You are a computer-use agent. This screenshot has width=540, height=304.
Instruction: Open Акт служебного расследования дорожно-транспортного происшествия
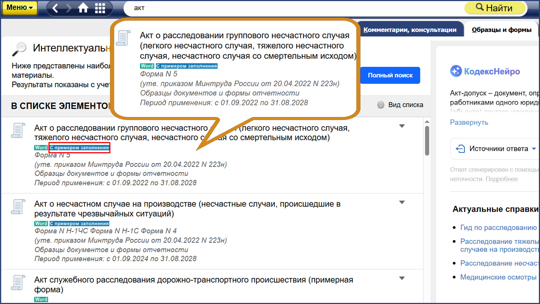coord(194,284)
